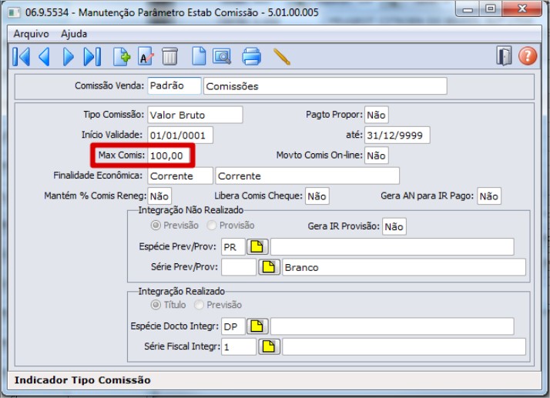Open help question mark icon

coord(528,56)
